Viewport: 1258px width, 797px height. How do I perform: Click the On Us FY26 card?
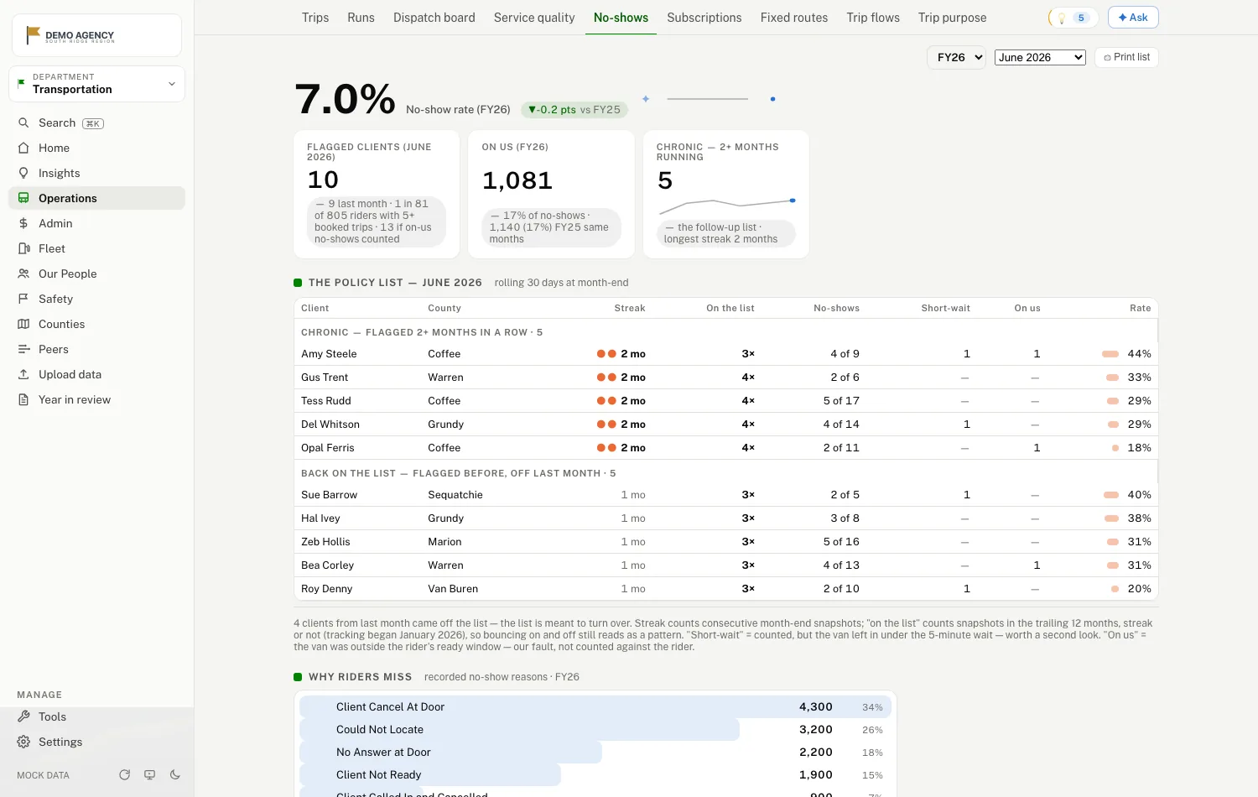(551, 194)
